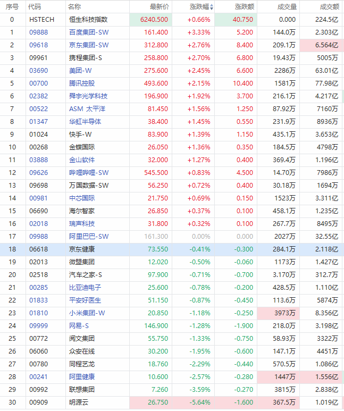
Task: Select the 汽车之家-S row name
Action: tap(85, 275)
